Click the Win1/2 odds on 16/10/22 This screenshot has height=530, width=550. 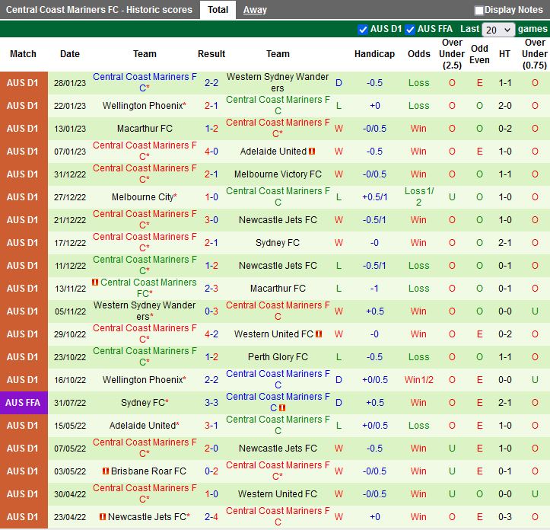[x=419, y=380]
